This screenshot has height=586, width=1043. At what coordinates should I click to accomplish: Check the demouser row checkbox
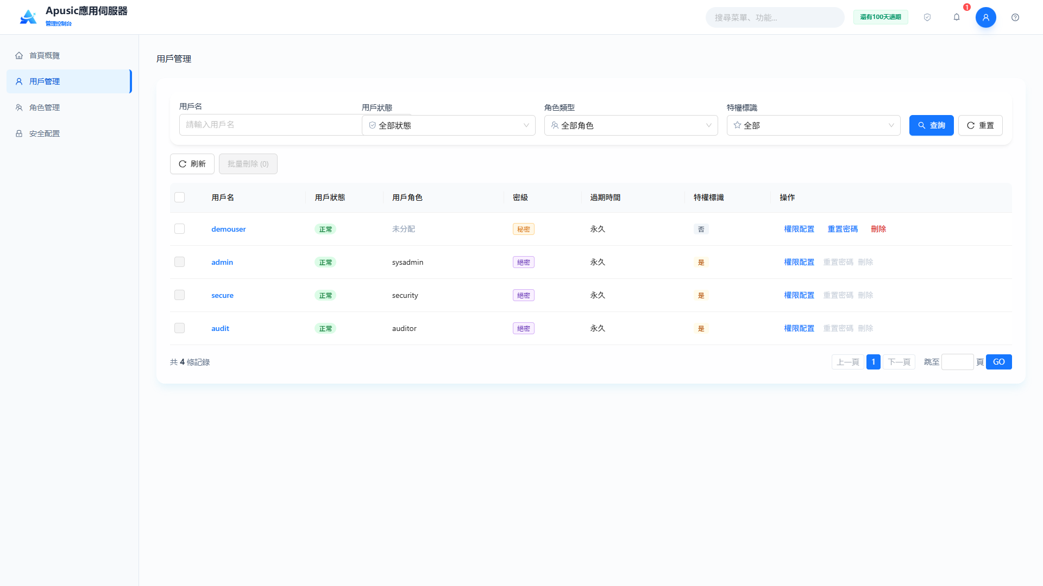click(180, 229)
